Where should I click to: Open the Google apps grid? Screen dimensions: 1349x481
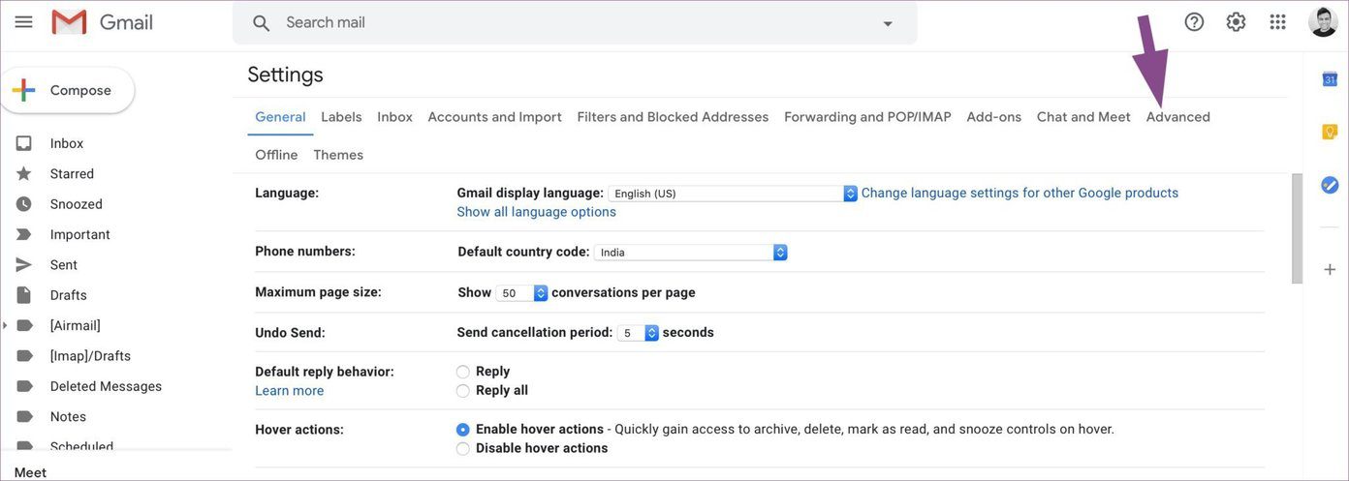(x=1278, y=21)
